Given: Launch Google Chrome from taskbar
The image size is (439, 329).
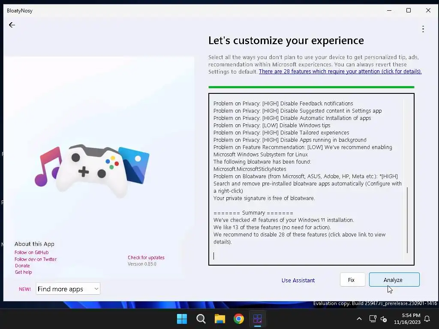Looking at the screenshot, I should click(x=238, y=319).
